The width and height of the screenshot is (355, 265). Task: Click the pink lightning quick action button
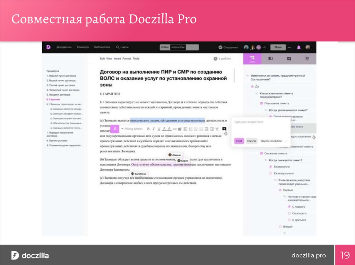tap(114, 129)
